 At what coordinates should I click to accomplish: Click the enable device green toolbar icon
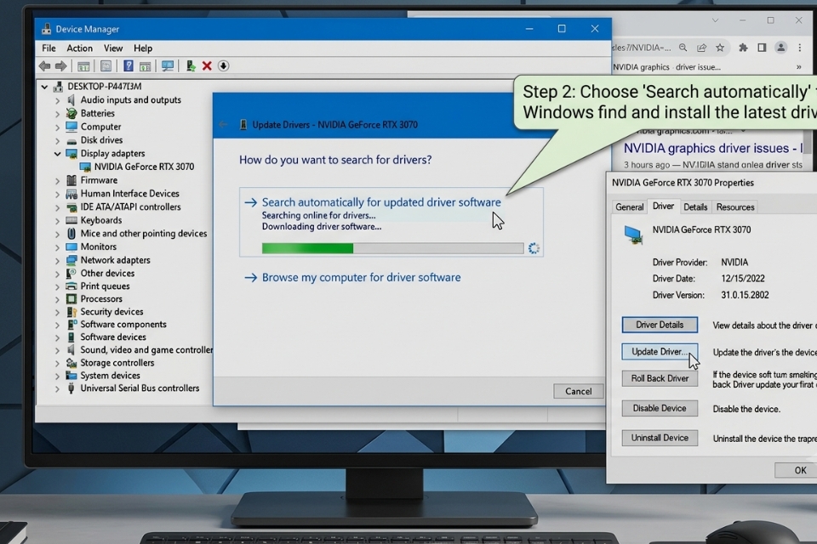click(x=190, y=66)
